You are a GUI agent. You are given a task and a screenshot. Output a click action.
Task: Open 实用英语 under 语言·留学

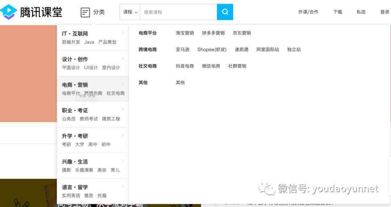pyautogui.click(x=71, y=196)
